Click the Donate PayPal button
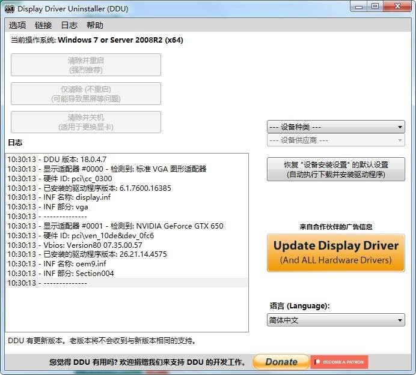 coord(281,362)
